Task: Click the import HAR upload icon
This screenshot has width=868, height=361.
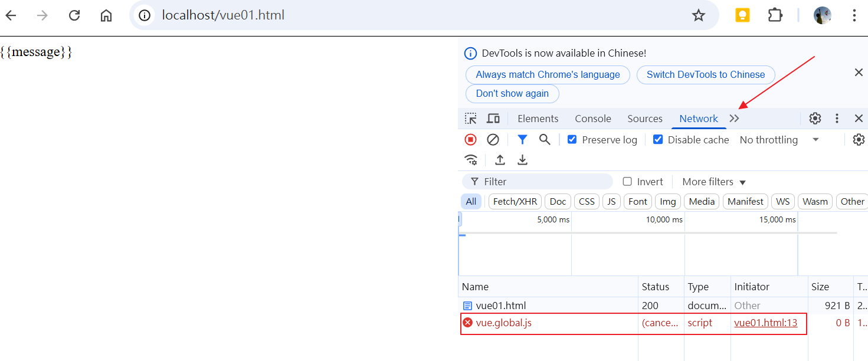Action: click(x=500, y=160)
